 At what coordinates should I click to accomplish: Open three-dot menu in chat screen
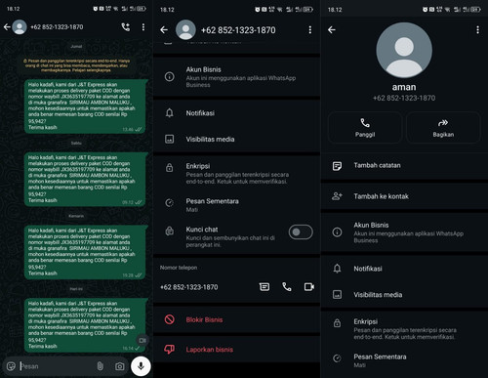143,27
